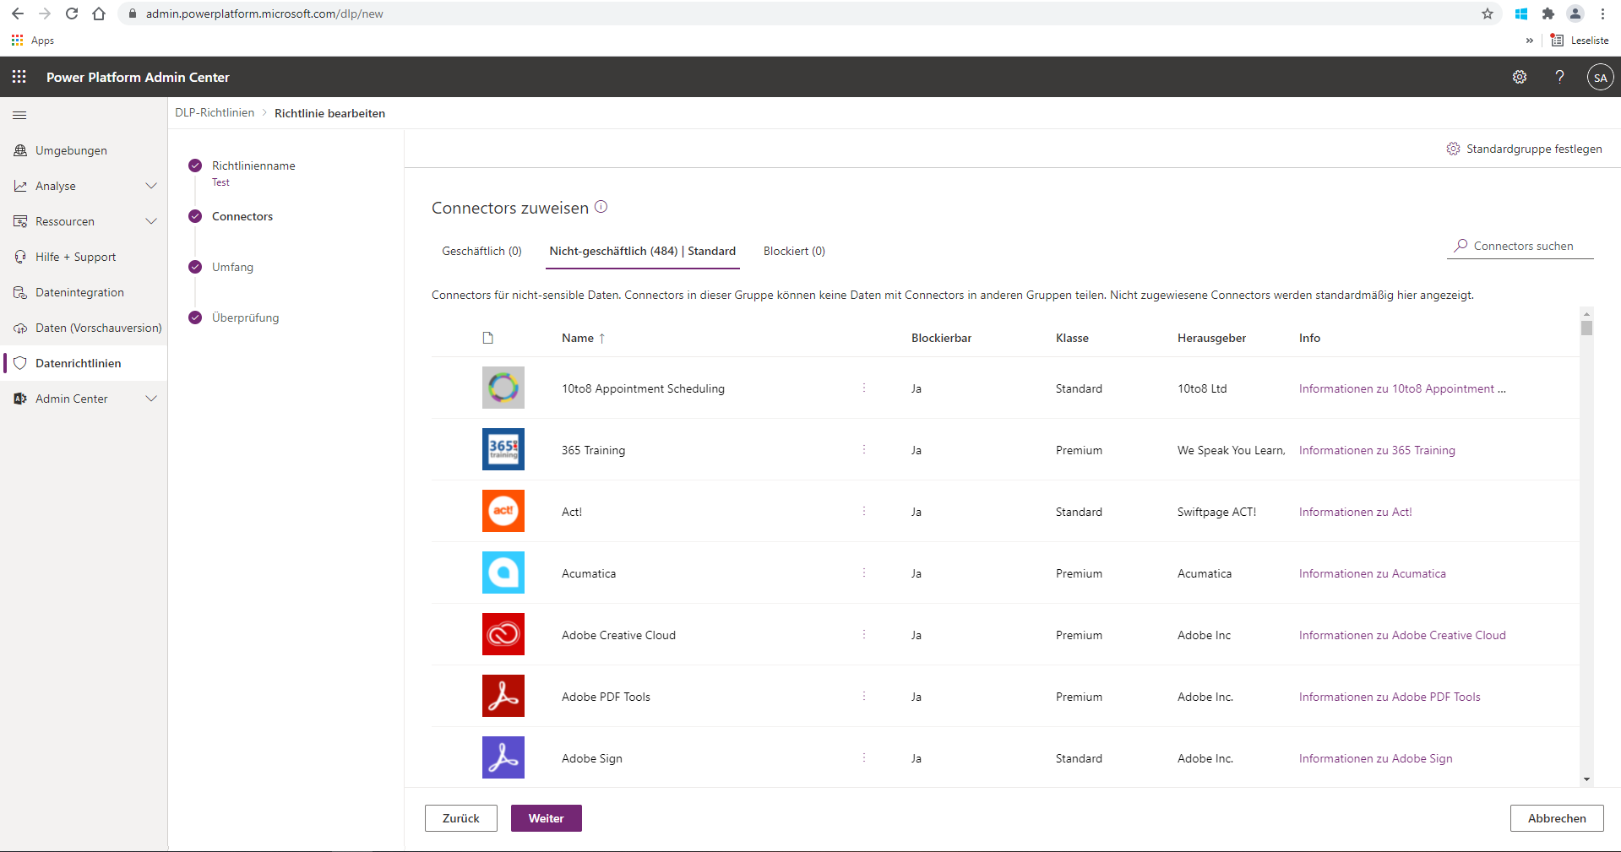Go to the Umfang wizard step
1621x852 pixels.
click(232, 267)
